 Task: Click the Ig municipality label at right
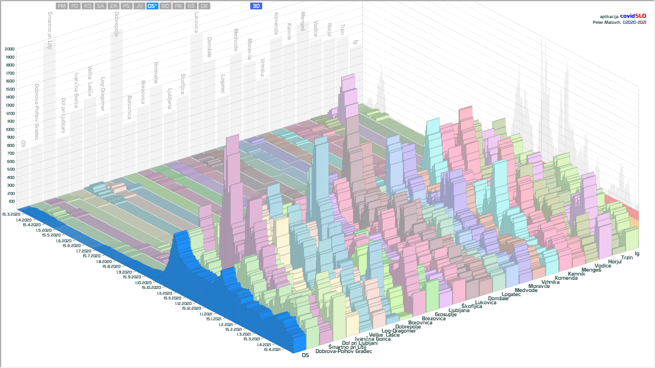(637, 254)
